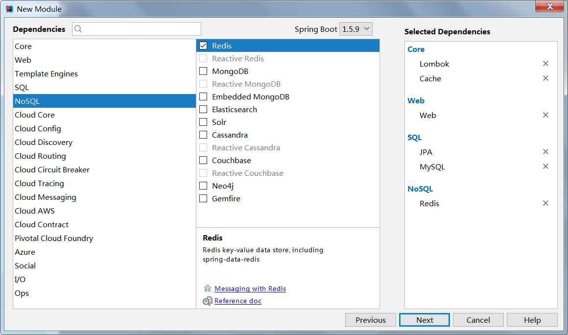Select the Cloud Discovery category
Viewport: 568px width, 335px height.
point(104,143)
